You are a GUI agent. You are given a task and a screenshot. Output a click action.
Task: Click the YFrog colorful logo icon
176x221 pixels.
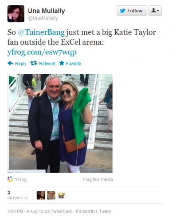click(x=10, y=179)
